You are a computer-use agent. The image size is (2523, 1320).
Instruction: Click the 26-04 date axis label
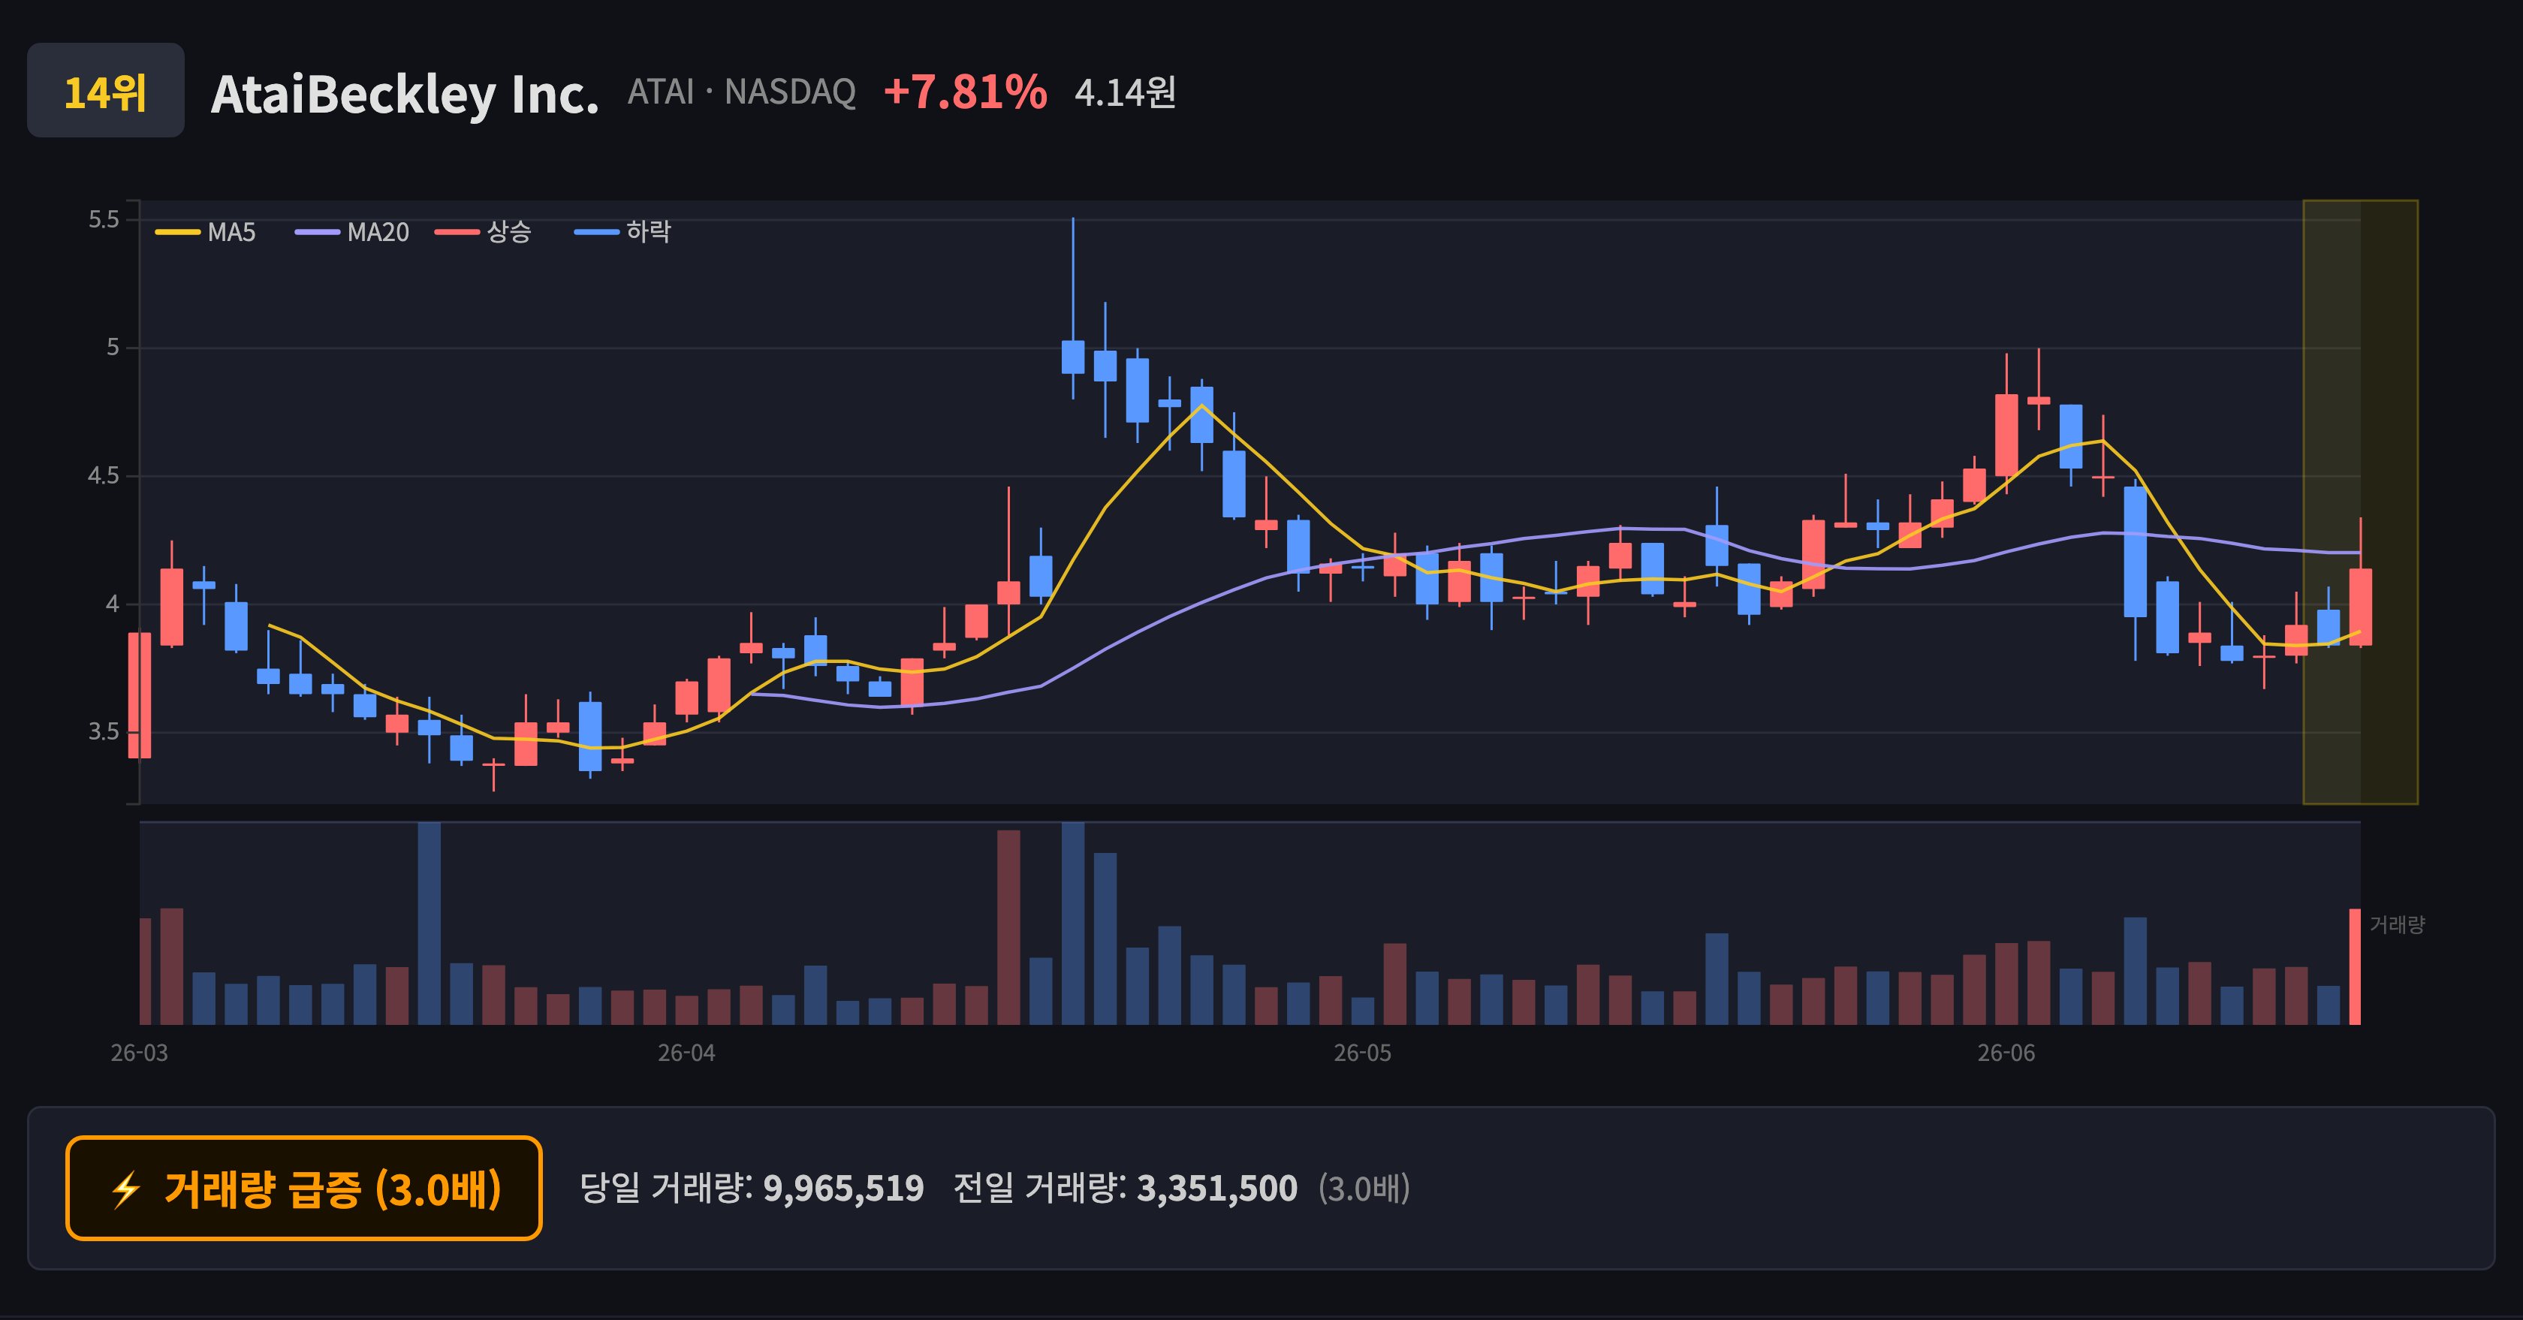click(686, 1053)
